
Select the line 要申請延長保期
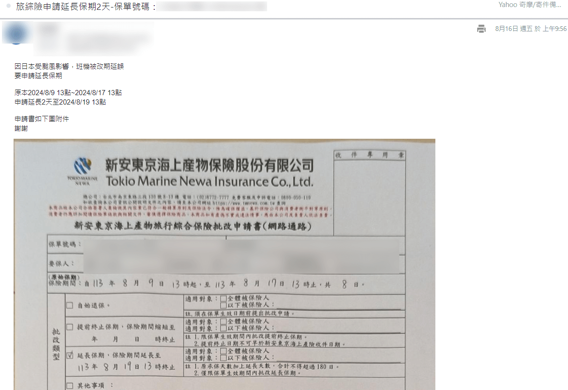(x=38, y=75)
